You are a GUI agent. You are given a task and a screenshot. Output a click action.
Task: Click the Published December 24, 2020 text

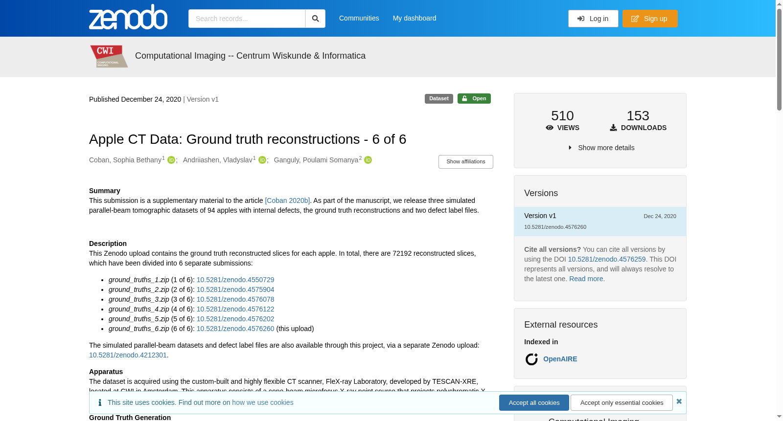(135, 99)
